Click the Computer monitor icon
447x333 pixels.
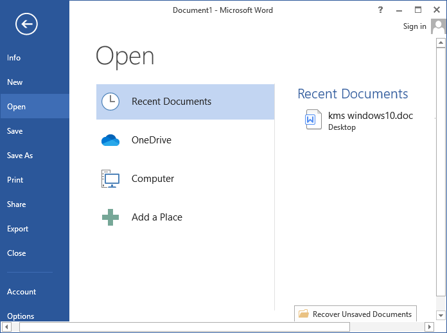(x=110, y=179)
